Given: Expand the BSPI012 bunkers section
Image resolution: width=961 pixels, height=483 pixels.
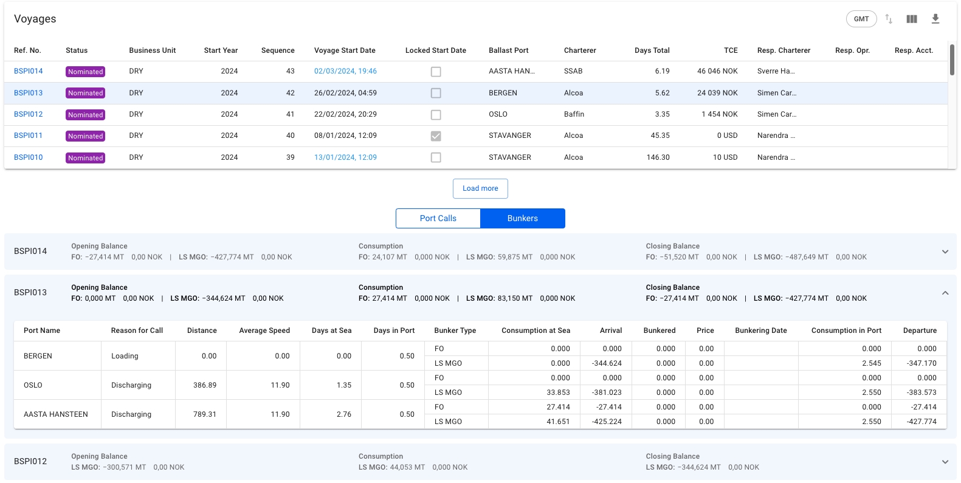Looking at the screenshot, I should coord(945,462).
